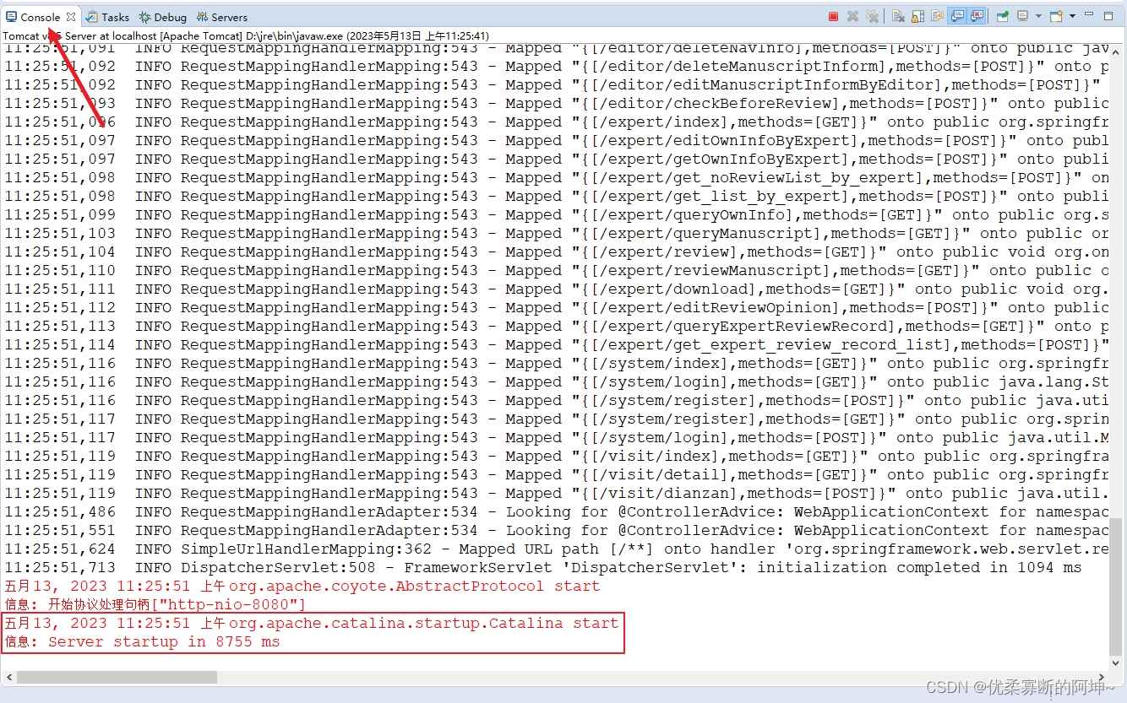Image resolution: width=1127 pixels, height=703 pixels.
Task: Click the '开始协议处理句柄["http-nio-8080"]' line
Action: pos(155,604)
